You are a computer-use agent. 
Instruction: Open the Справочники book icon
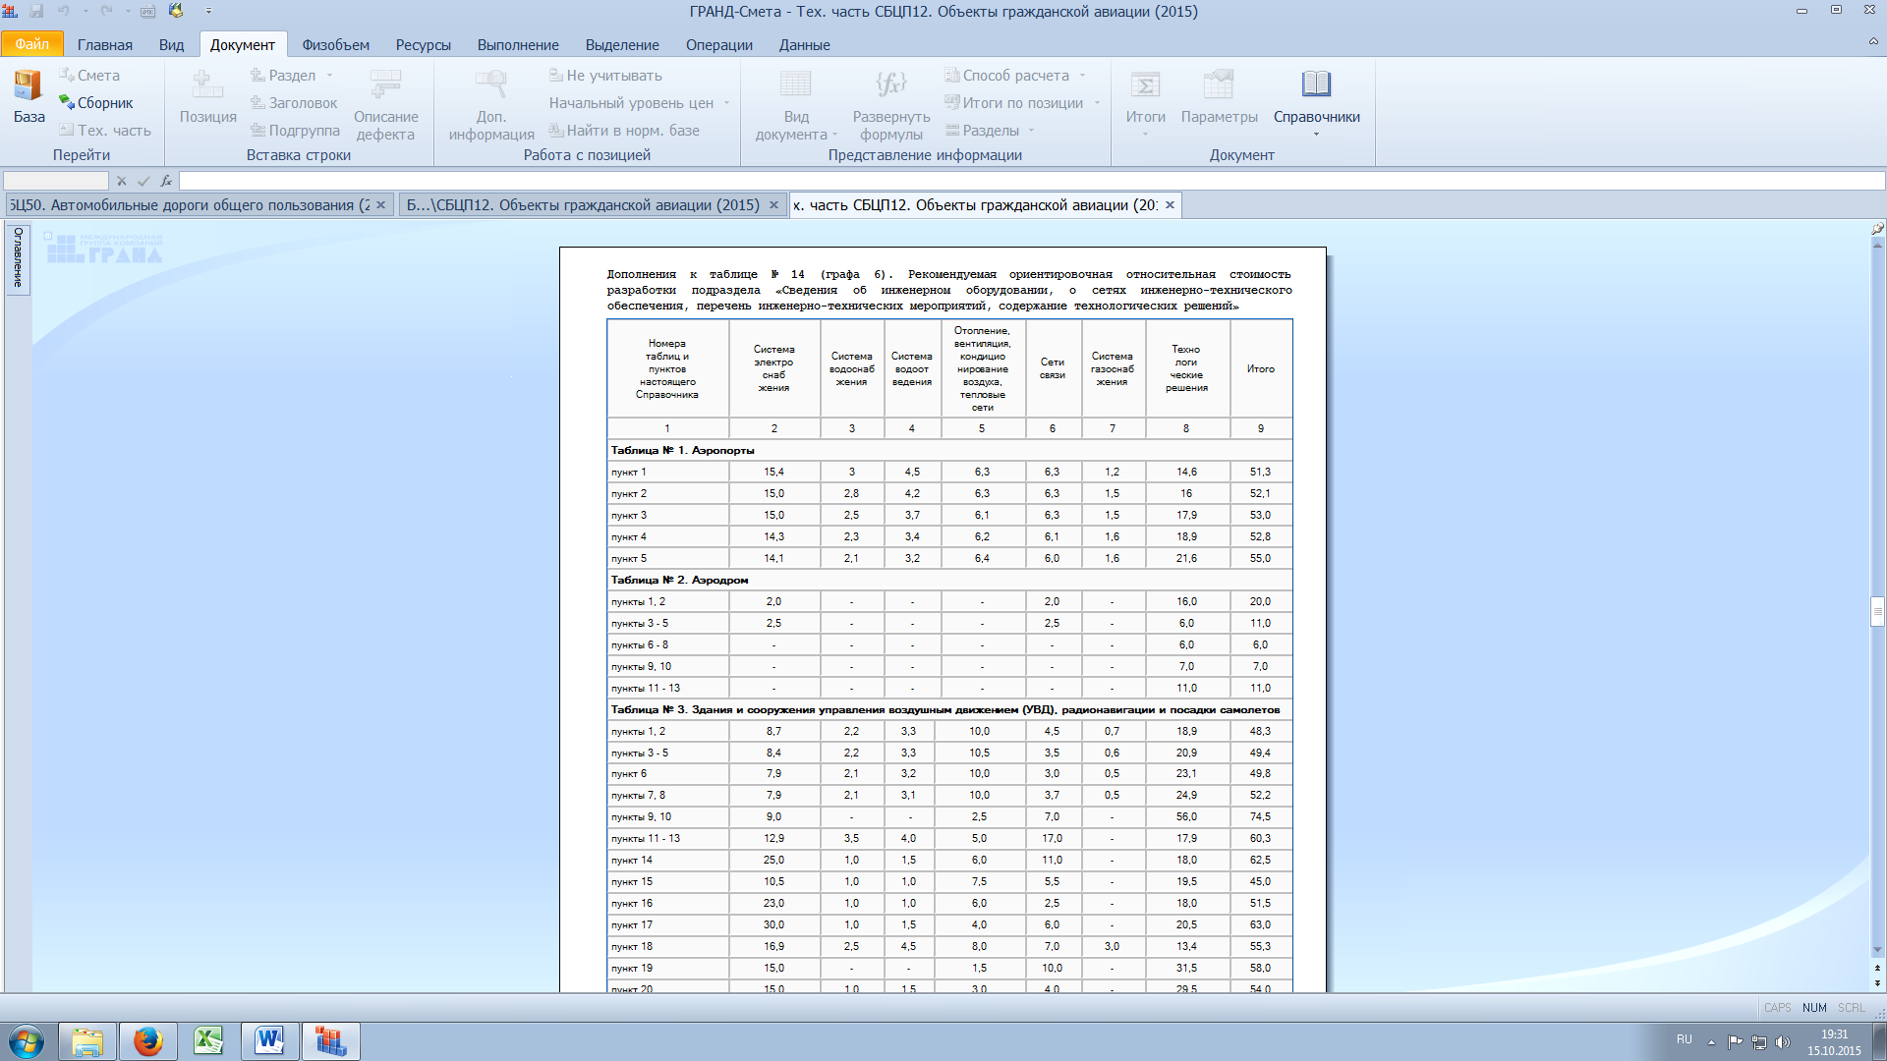[x=1316, y=84]
